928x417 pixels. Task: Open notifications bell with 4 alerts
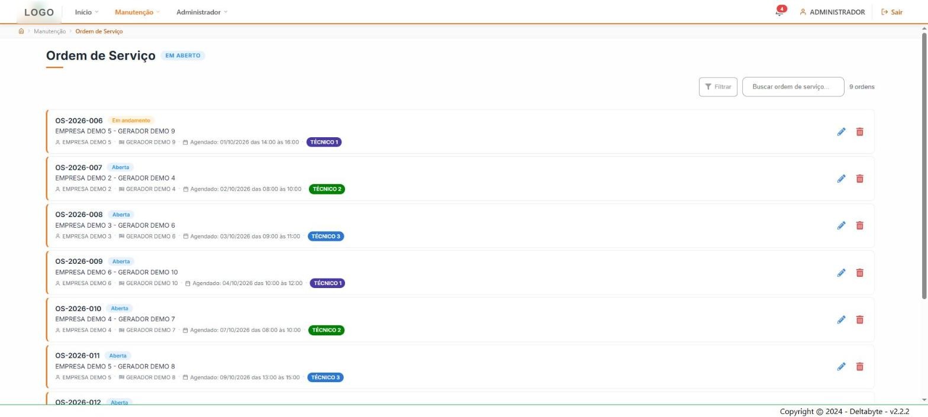(780, 11)
